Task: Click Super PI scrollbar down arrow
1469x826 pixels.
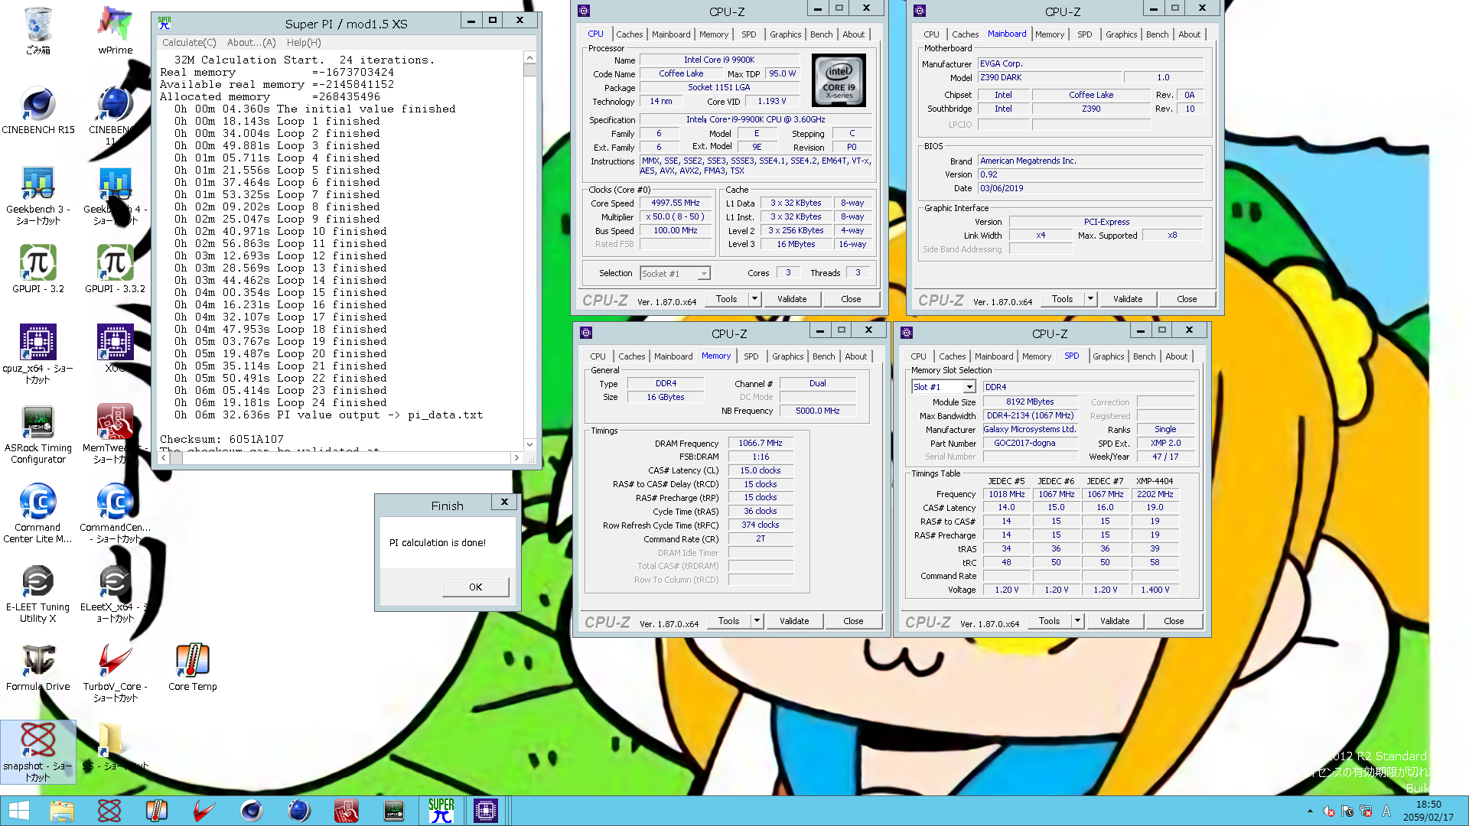Action: (529, 444)
